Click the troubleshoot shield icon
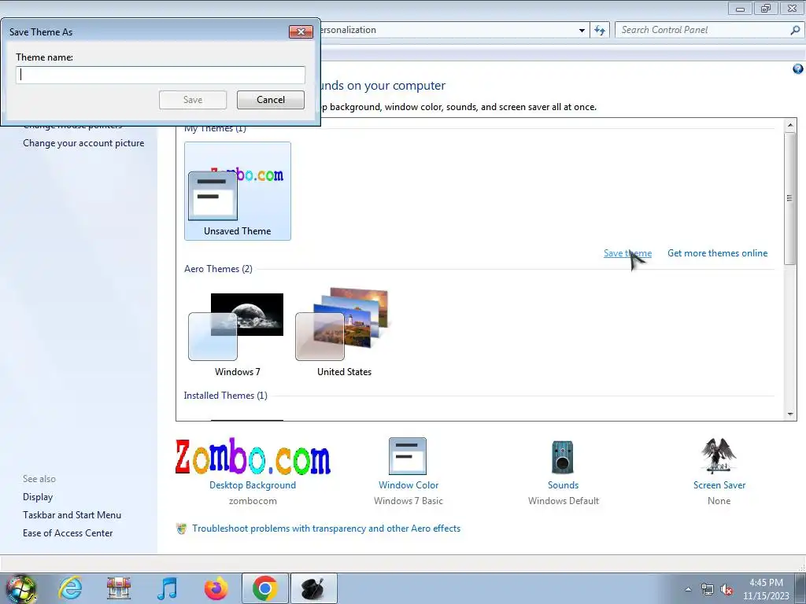The height and width of the screenshot is (604, 806). [182, 528]
